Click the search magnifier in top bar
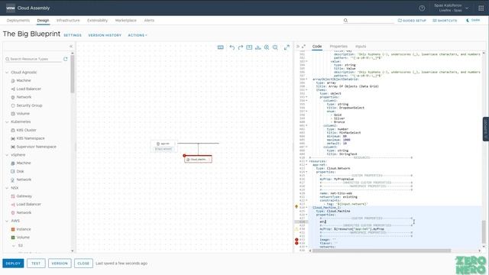 (345, 21)
